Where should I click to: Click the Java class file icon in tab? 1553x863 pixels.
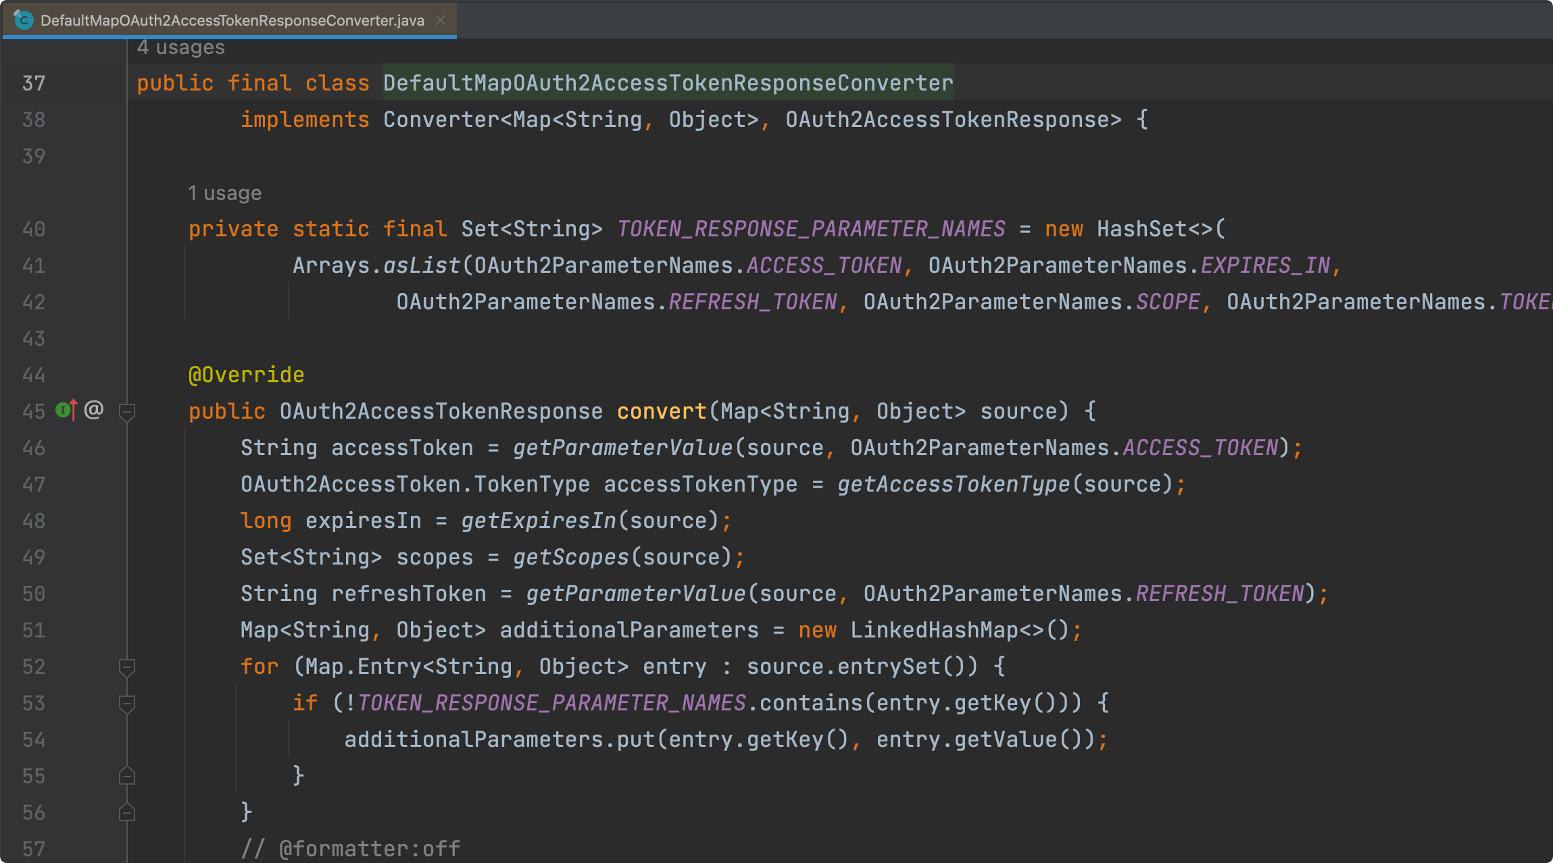pos(24,20)
